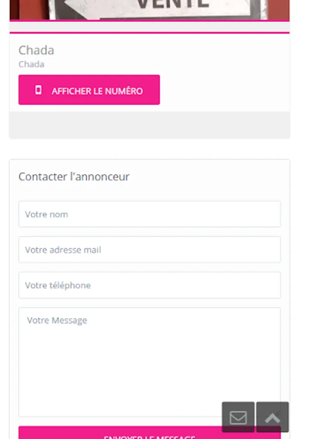Click into Votre adresse mail field
The height and width of the screenshot is (439, 309).
pyautogui.click(x=149, y=250)
